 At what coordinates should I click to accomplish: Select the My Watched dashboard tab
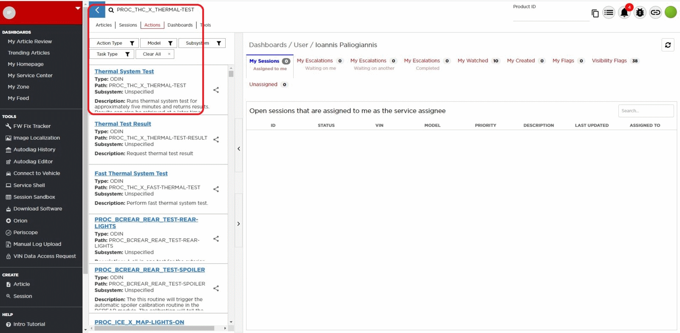(473, 61)
